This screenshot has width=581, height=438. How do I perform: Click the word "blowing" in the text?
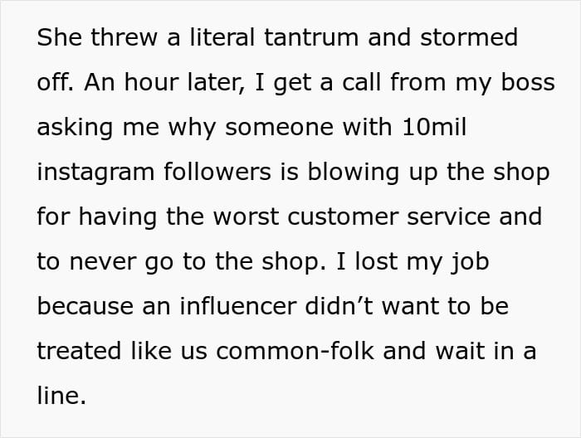pyautogui.click(x=346, y=173)
